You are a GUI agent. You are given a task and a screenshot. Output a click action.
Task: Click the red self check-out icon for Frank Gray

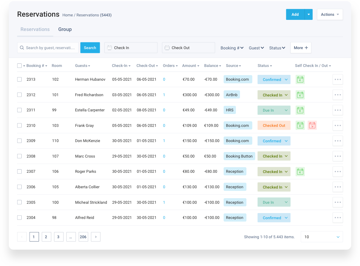tap(312, 125)
